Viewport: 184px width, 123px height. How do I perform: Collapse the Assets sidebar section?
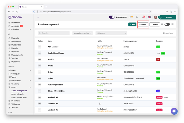(30, 87)
